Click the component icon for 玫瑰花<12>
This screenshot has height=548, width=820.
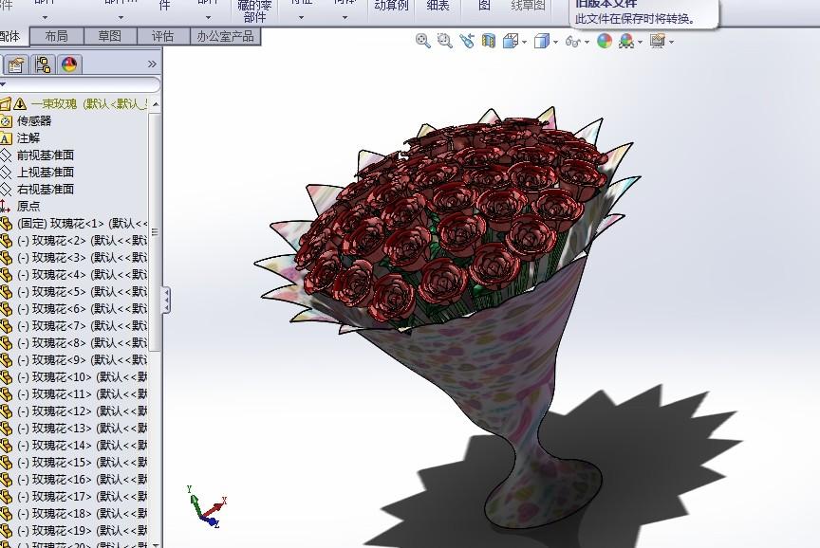click(x=6, y=411)
